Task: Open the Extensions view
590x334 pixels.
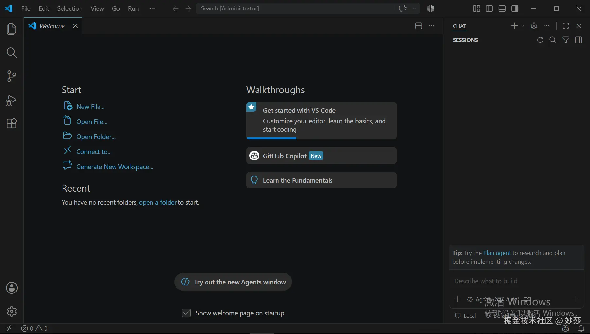Action: (x=11, y=124)
